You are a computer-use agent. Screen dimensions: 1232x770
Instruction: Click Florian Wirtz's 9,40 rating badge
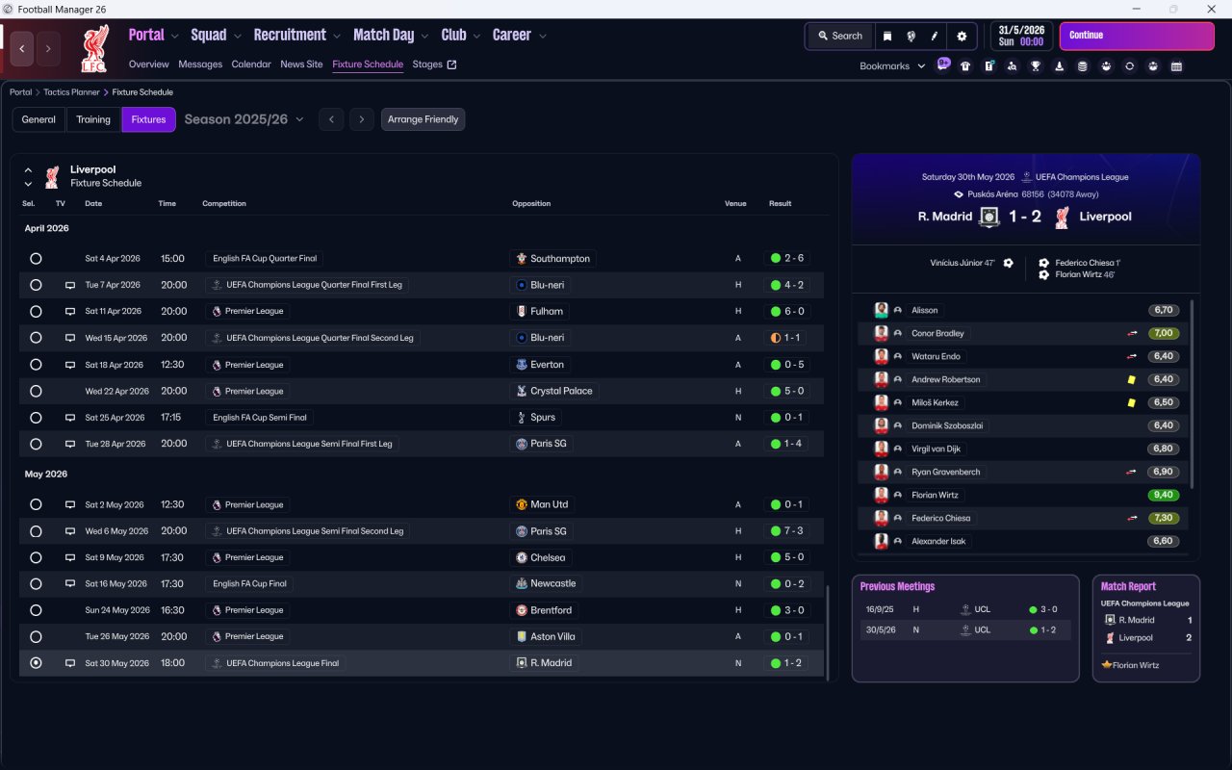[1164, 495]
